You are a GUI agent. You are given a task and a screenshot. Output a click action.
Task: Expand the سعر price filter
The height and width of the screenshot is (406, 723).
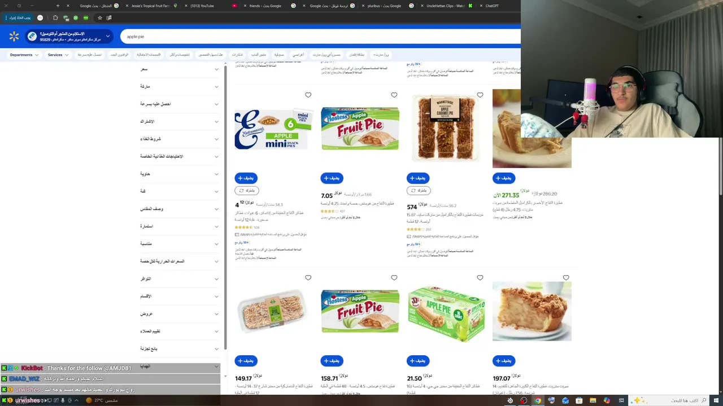tap(180, 69)
